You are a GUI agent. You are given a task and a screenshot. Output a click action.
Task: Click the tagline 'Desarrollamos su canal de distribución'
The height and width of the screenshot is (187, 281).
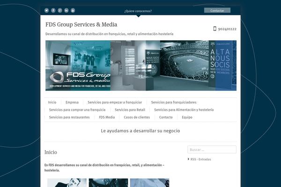(x=109, y=34)
